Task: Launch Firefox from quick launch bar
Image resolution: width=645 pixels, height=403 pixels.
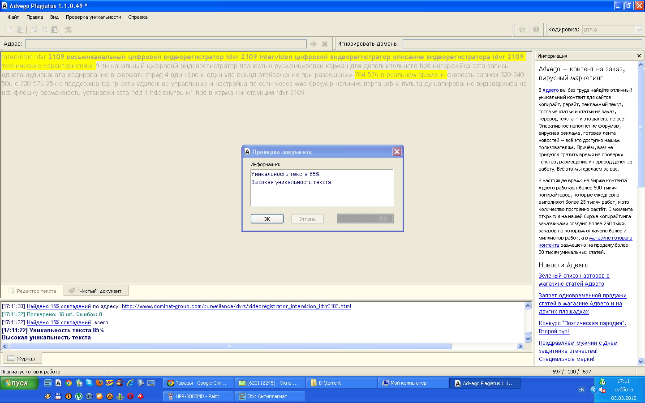Action: click(99, 383)
